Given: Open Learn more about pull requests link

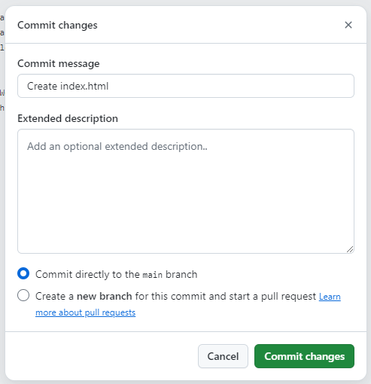Looking at the screenshot, I should click(x=85, y=312).
